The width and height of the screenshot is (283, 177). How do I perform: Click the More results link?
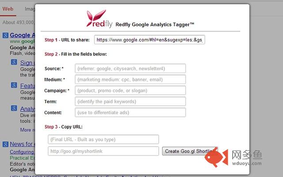click(x=27, y=130)
